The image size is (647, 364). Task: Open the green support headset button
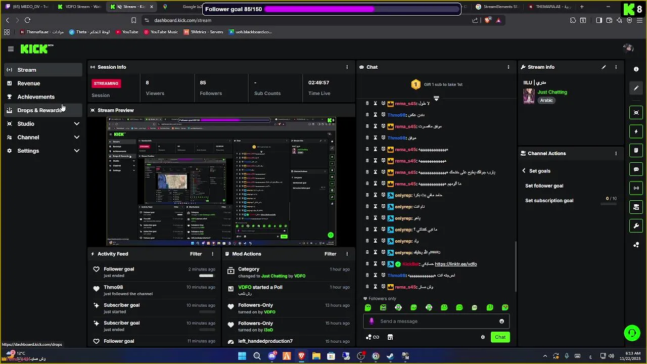[x=632, y=333]
